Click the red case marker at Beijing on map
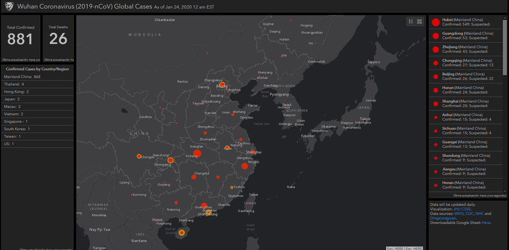Image resolution: width=509 pixels, height=250 pixels. [x=222, y=86]
